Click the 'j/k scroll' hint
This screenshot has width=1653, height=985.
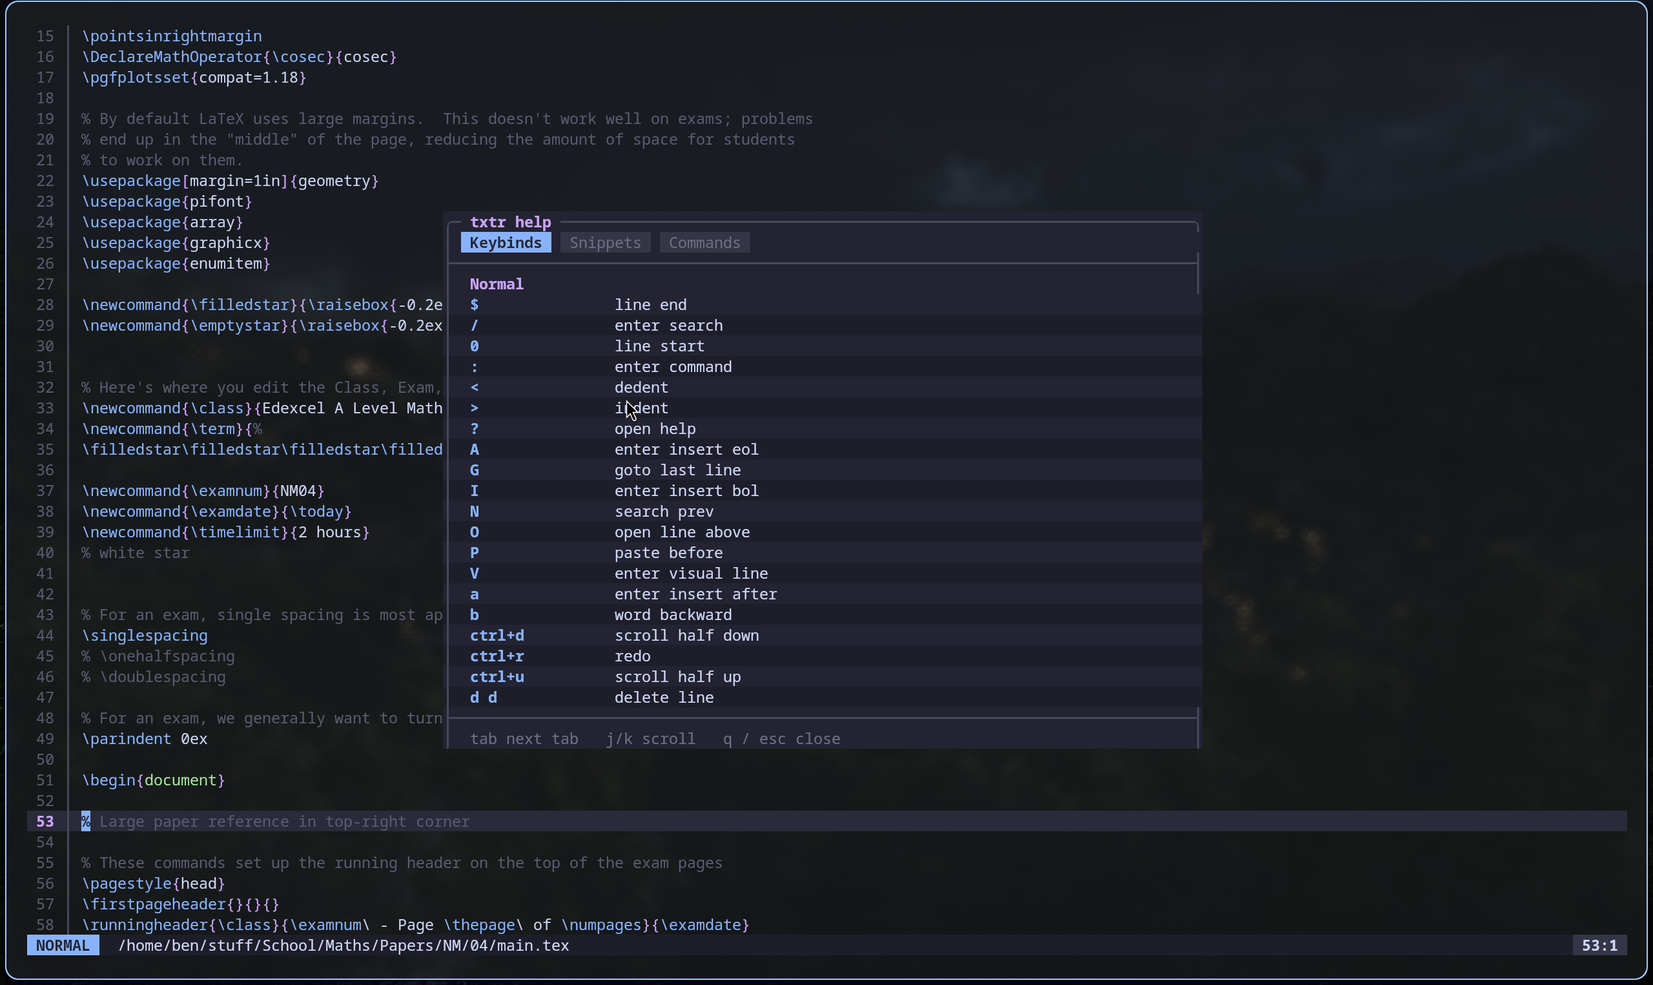pos(650,739)
